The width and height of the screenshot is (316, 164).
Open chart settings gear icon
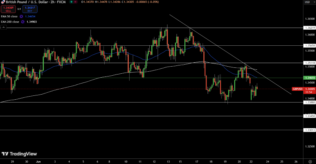point(310,162)
